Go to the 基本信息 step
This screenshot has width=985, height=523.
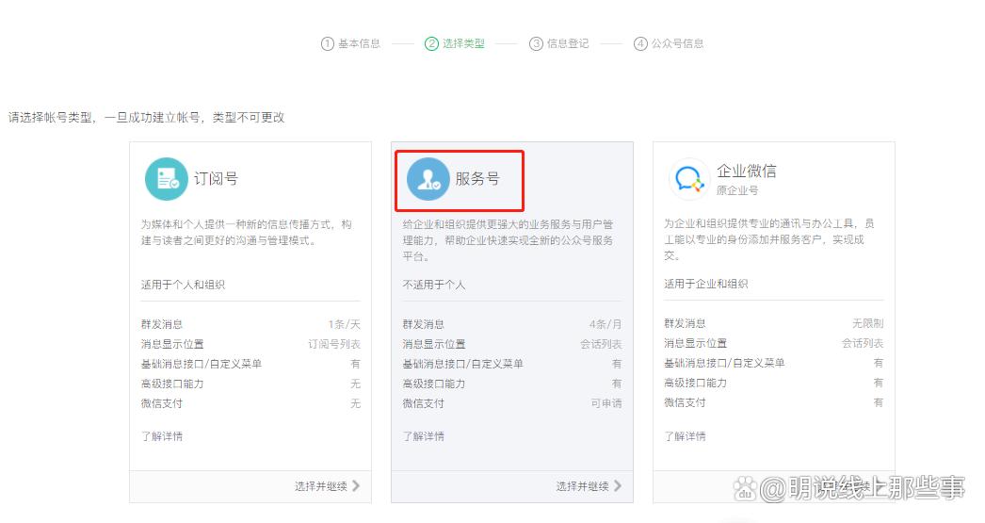(x=360, y=43)
